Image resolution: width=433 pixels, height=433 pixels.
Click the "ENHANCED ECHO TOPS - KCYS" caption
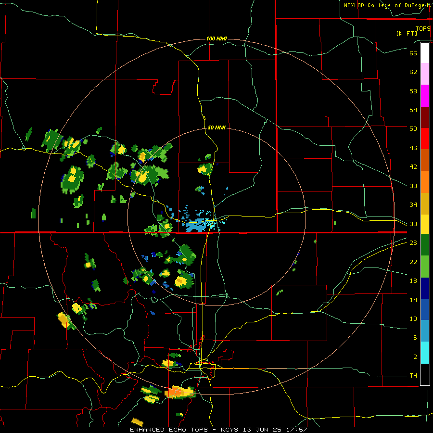[185, 430]
